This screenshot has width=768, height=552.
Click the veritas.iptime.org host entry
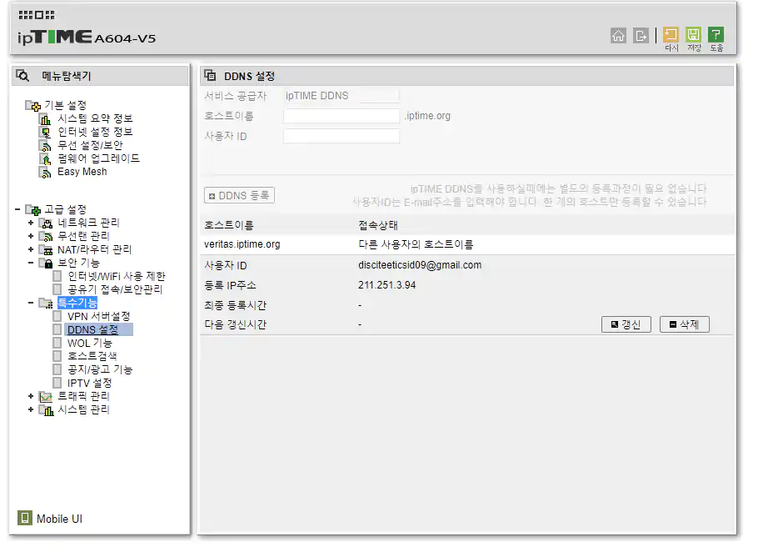(242, 244)
